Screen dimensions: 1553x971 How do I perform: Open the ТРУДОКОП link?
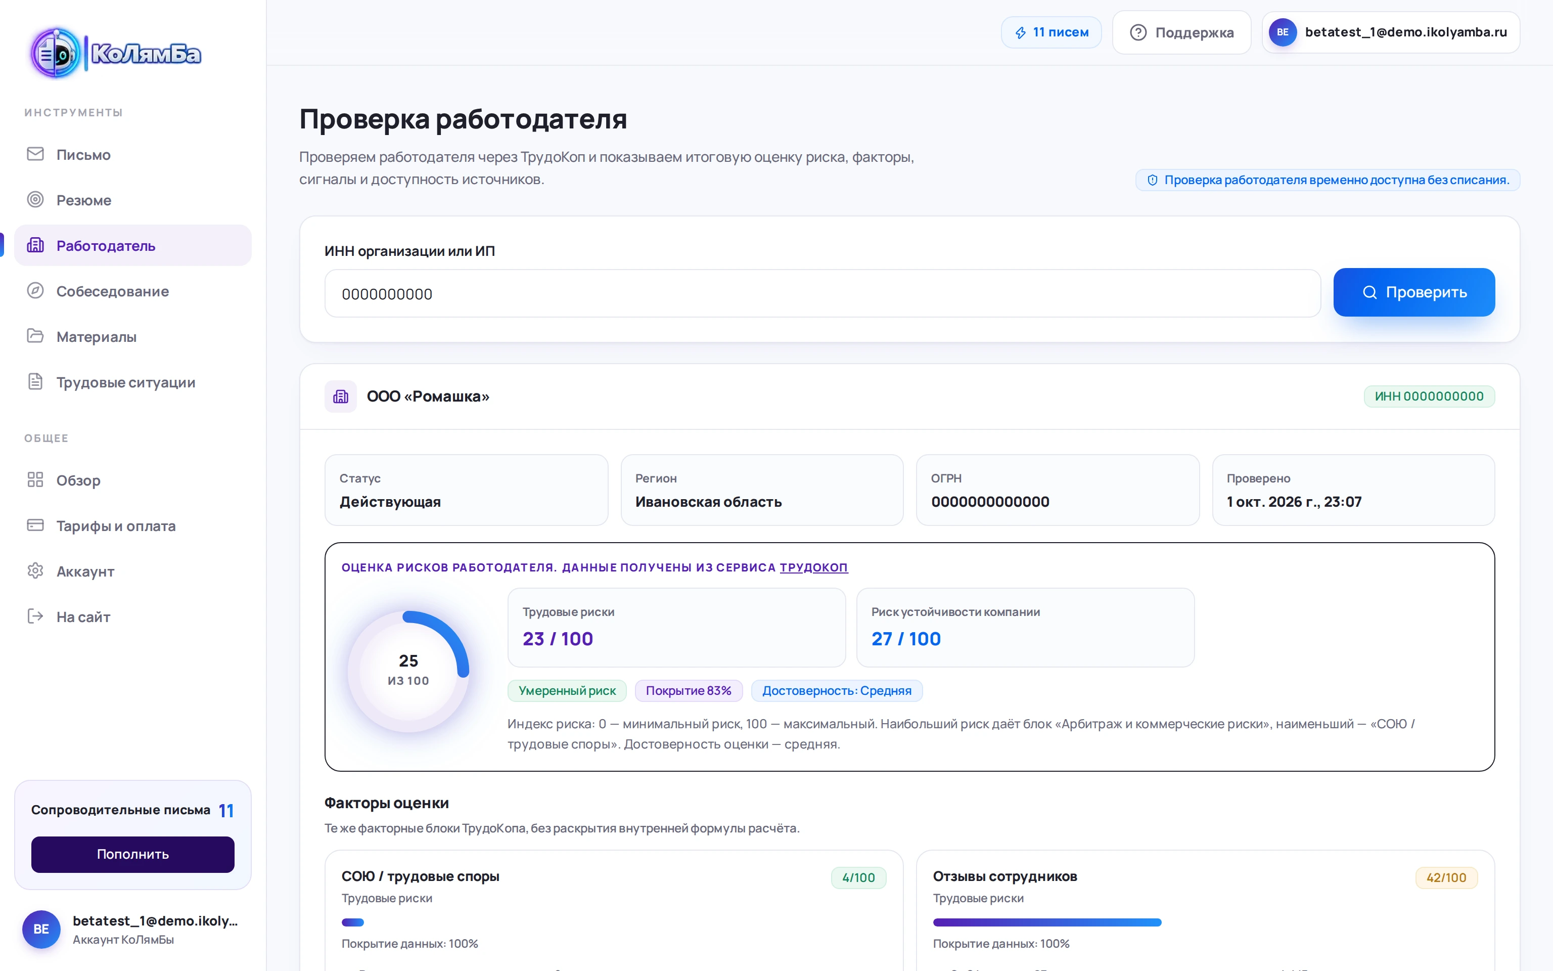click(813, 567)
